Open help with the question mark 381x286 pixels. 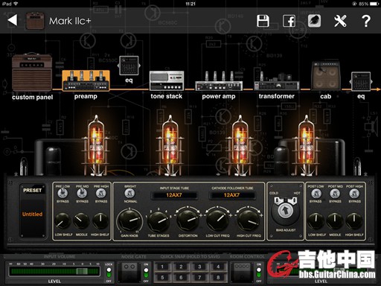(x=366, y=21)
